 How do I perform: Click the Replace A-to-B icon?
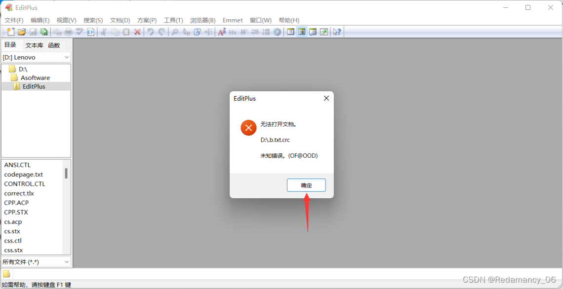pos(186,32)
